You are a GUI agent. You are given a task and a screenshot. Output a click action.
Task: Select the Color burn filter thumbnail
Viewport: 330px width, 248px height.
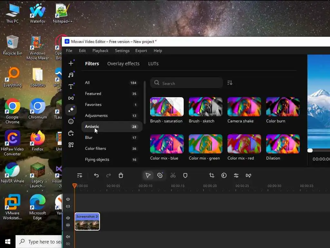[283, 107]
